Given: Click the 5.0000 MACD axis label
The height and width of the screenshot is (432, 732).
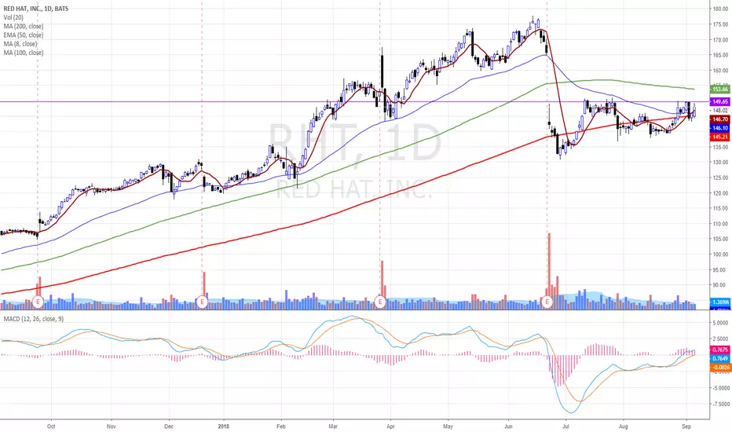Looking at the screenshot, I should pyautogui.click(x=721, y=323).
